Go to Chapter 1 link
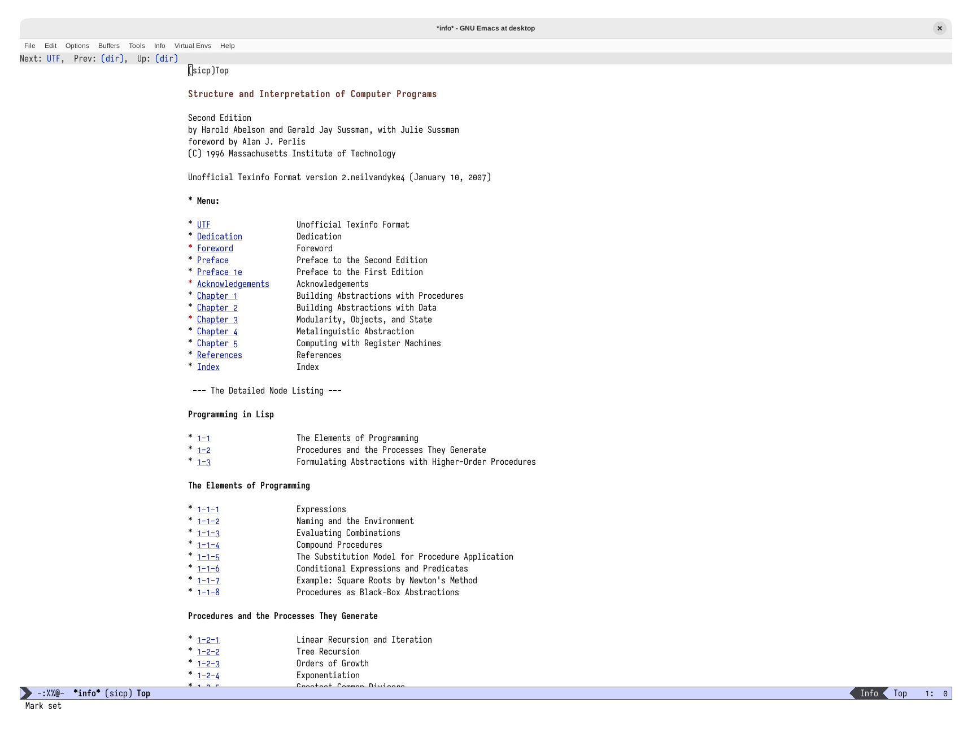 [217, 296]
